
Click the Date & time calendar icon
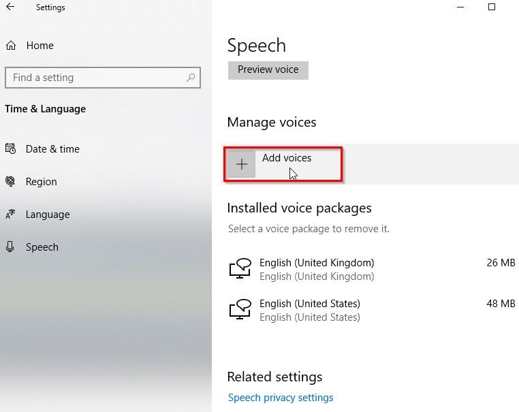point(10,149)
